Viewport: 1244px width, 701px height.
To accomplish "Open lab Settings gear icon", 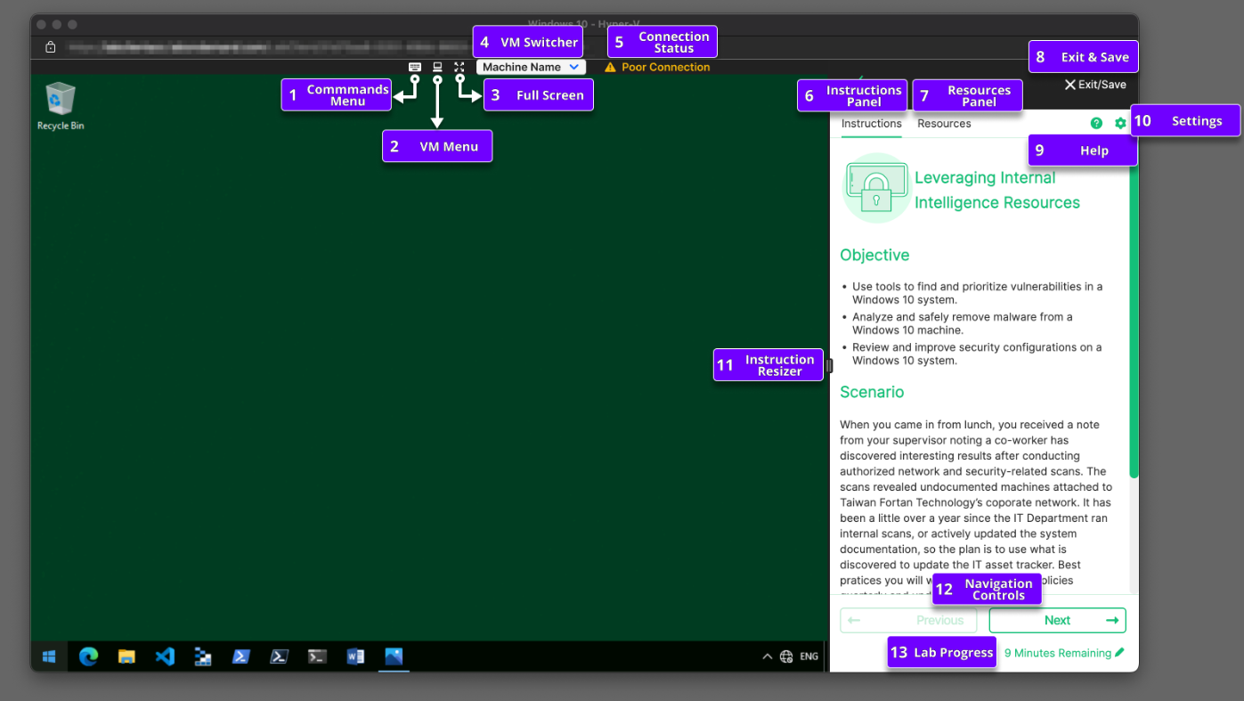I will (1120, 124).
